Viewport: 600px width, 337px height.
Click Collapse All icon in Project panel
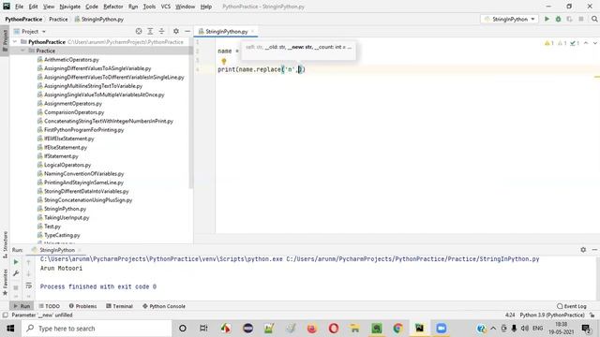(161, 31)
